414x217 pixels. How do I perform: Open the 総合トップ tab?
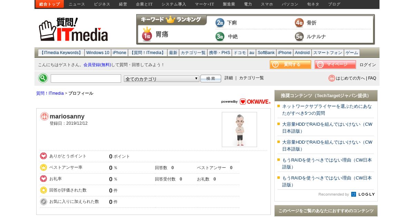tap(50, 4)
